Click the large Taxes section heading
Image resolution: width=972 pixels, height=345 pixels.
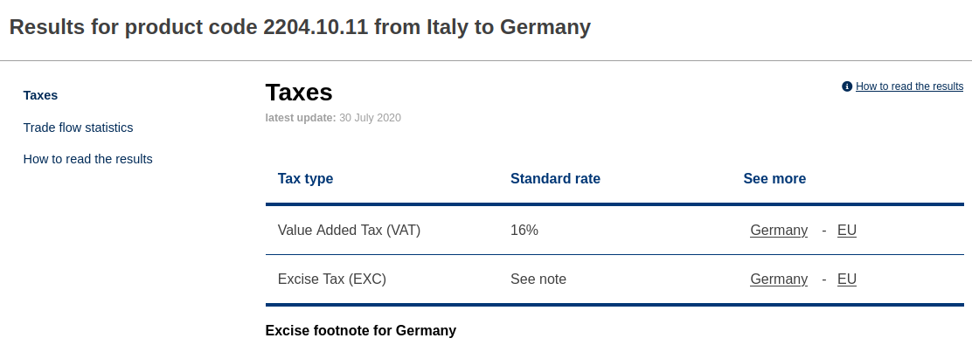(299, 93)
